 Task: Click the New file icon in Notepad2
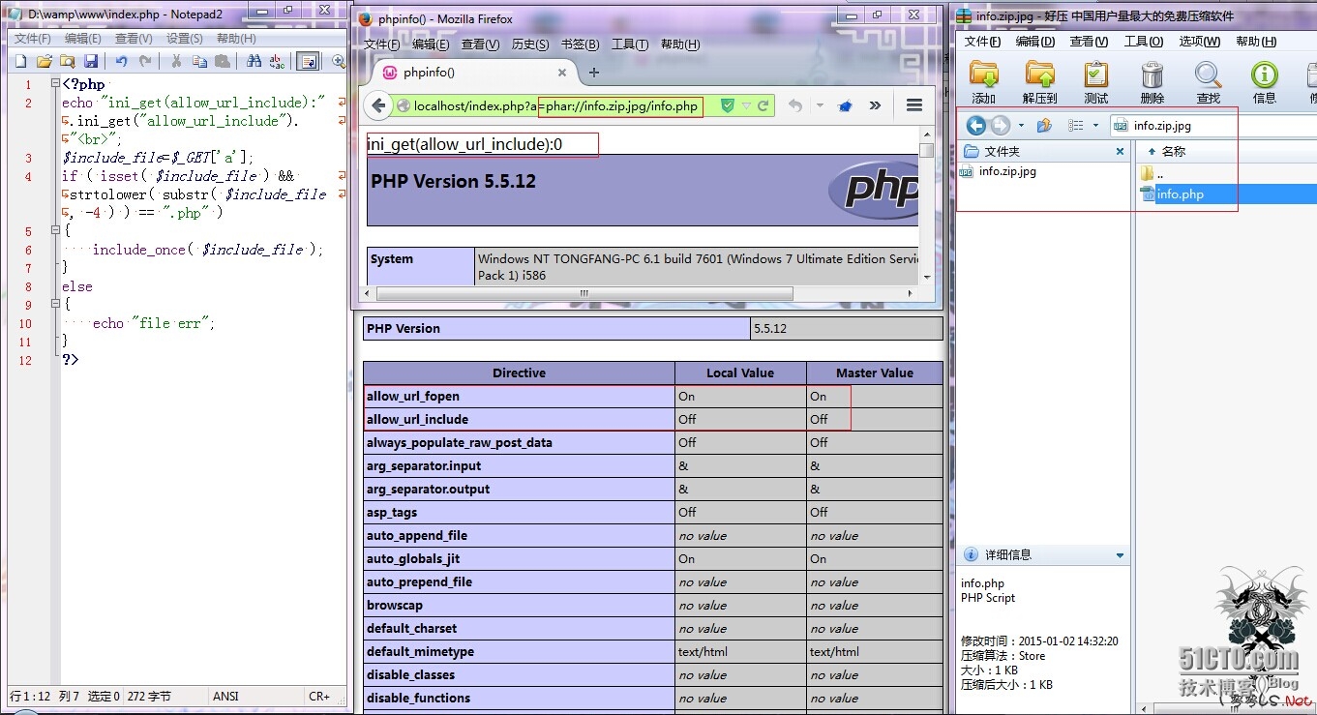click(x=21, y=61)
